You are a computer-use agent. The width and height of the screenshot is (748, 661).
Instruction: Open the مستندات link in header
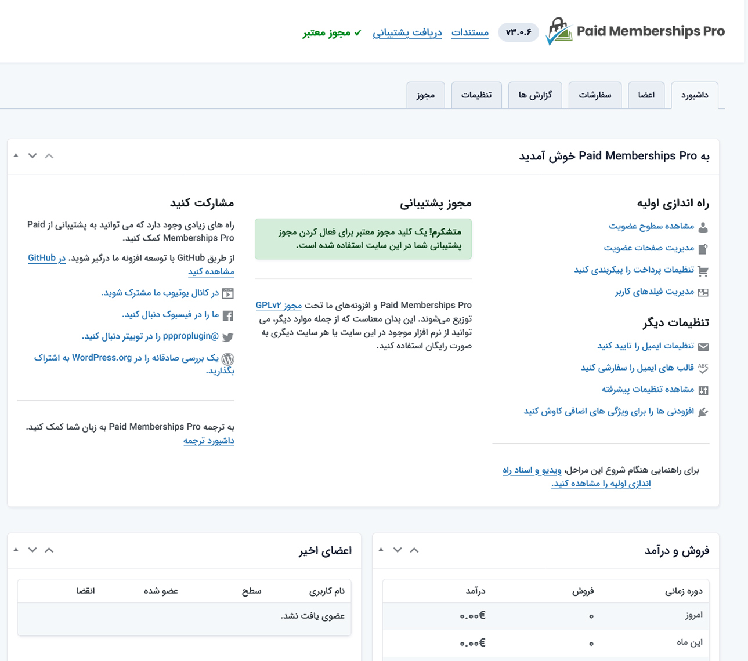[x=470, y=32]
